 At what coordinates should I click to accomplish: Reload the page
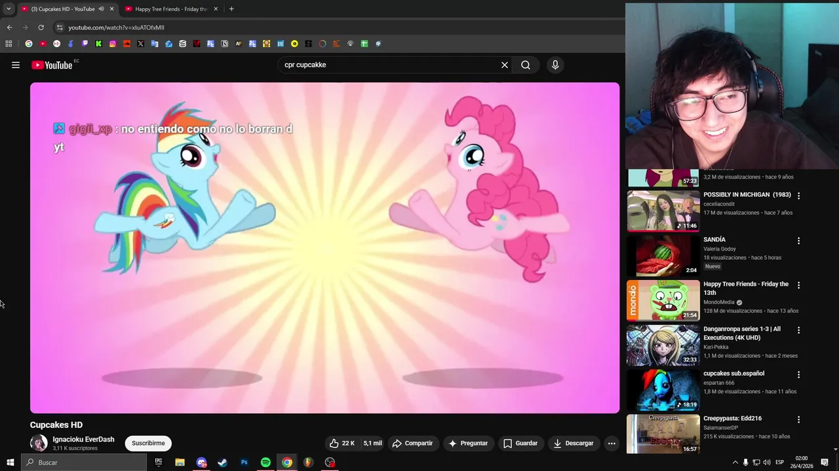pyautogui.click(x=41, y=27)
